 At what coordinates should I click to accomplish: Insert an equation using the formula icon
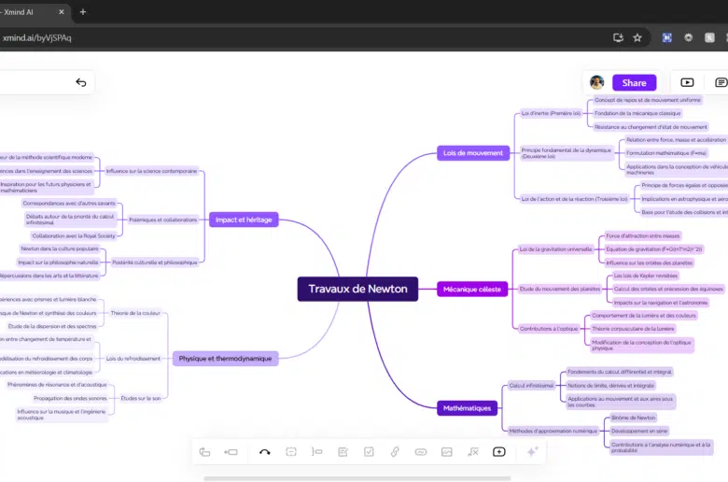tap(473, 452)
